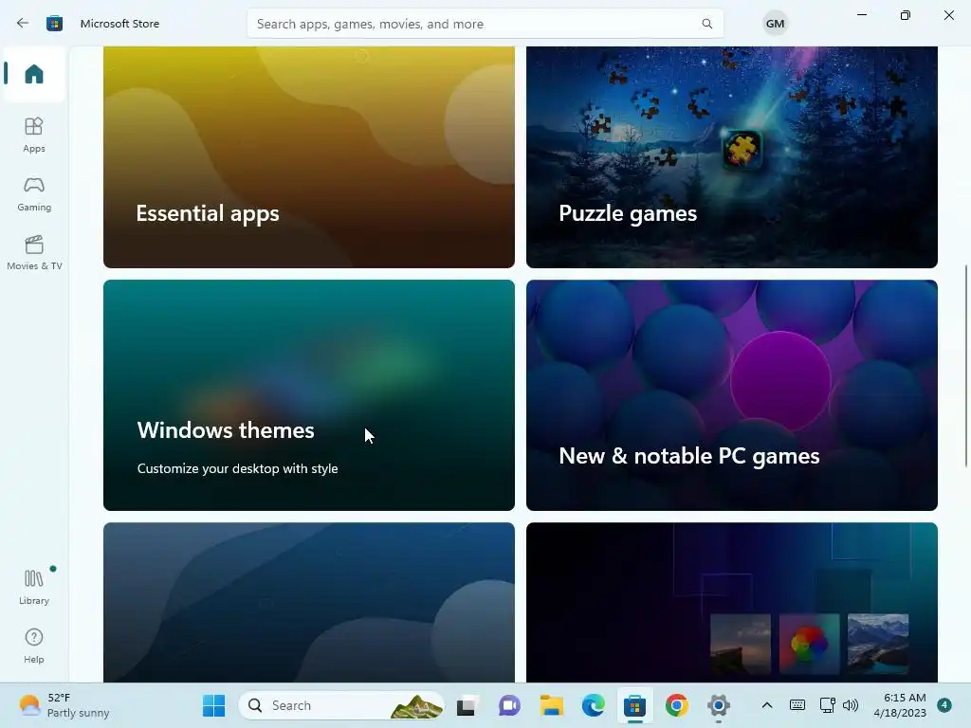Click the Store page vertical scrollbar
The height and width of the screenshot is (728, 971).
tap(966, 365)
